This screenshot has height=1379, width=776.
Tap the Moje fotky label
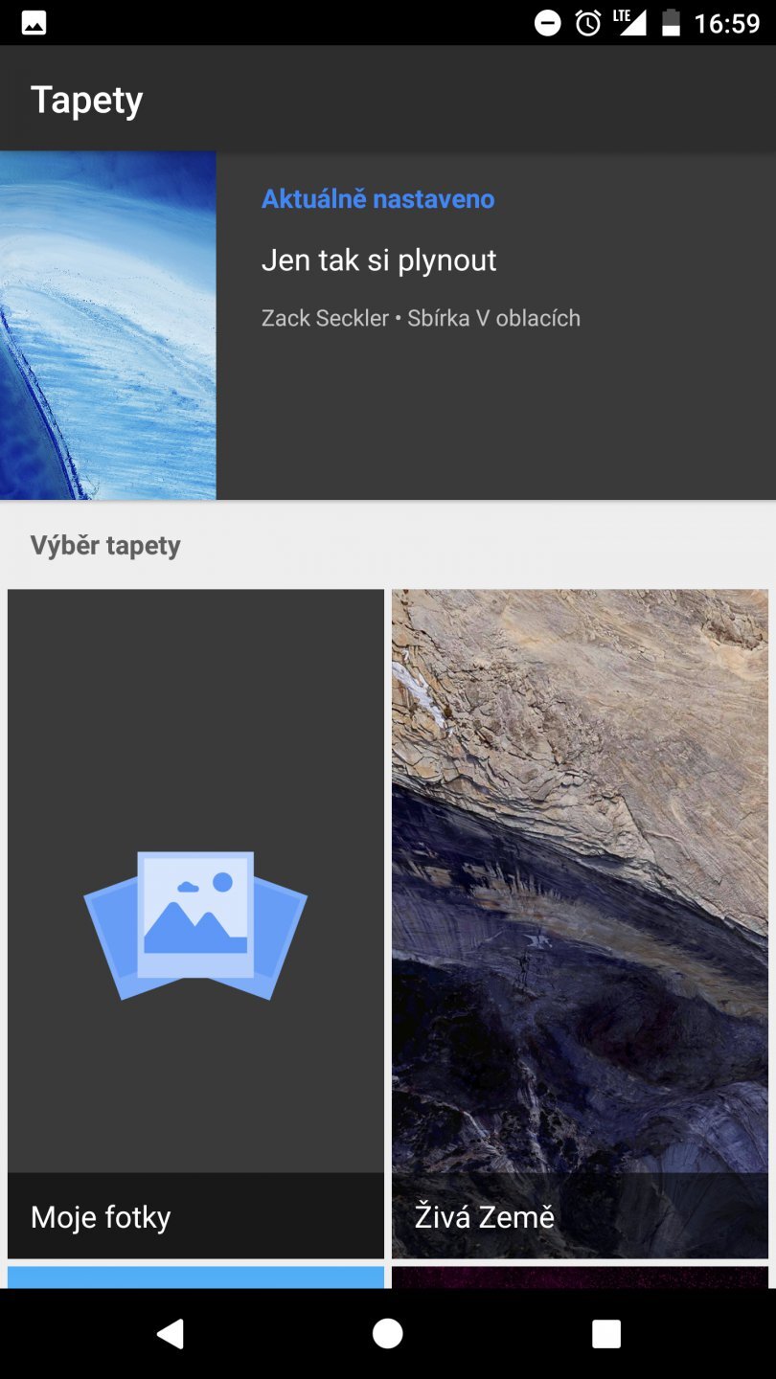(101, 1217)
